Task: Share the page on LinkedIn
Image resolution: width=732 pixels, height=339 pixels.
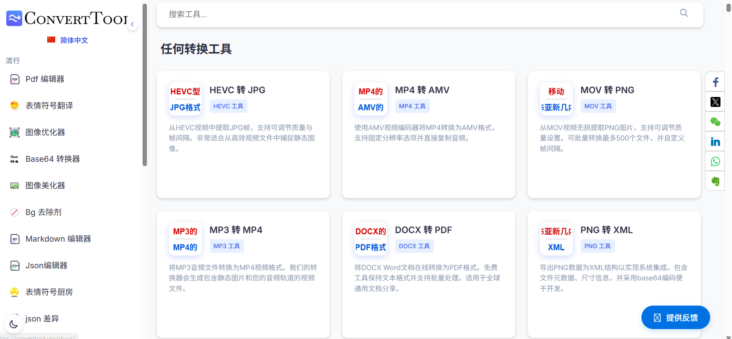Action: tap(715, 141)
